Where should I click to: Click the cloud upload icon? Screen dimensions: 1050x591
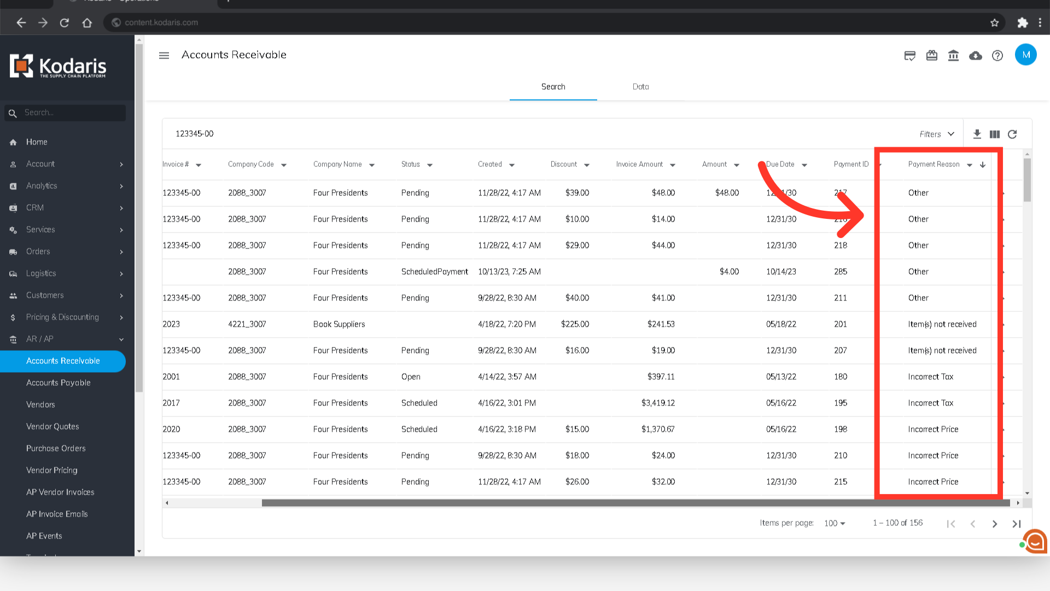pyautogui.click(x=975, y=55)
